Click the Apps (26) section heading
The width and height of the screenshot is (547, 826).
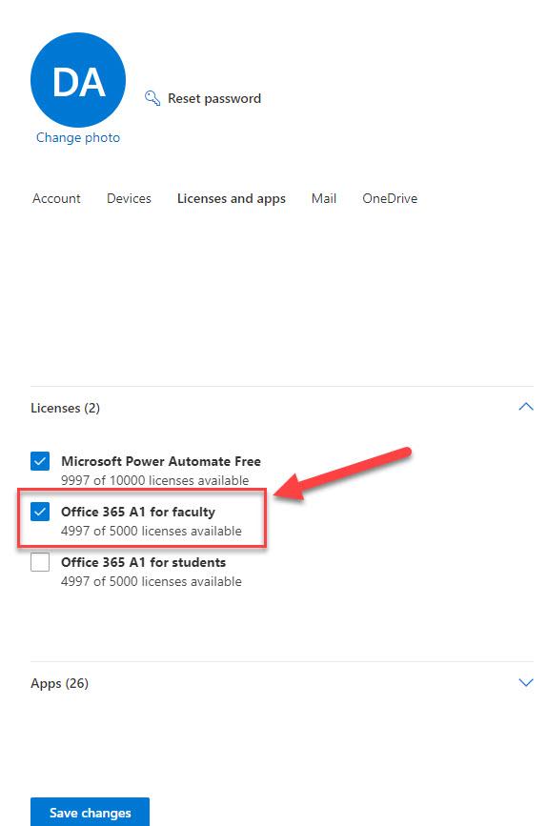click(x=59, y=683)
